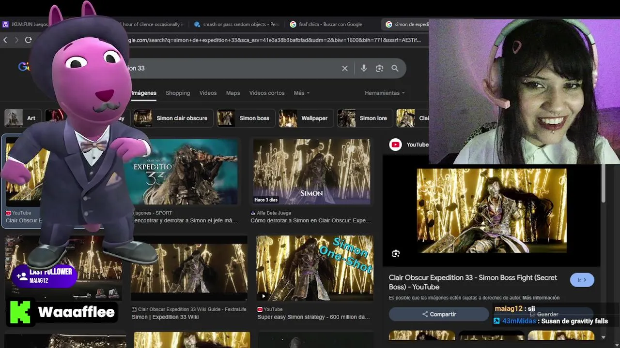
Task: Open Google Lens image search icon
Action: click(x=379, y=69)
